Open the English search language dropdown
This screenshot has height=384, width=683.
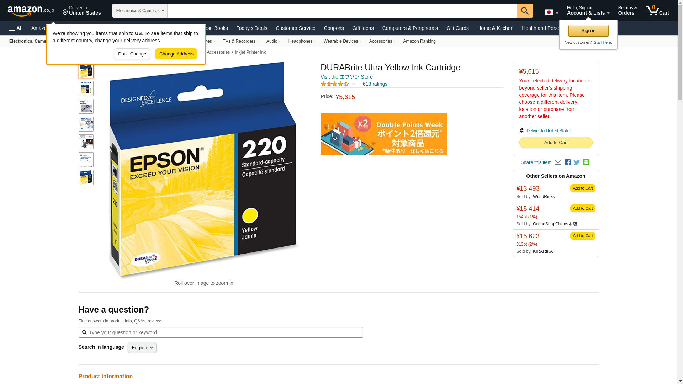click(142, 348)
